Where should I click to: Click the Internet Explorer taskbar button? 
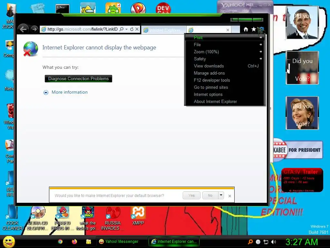point(174,242)
